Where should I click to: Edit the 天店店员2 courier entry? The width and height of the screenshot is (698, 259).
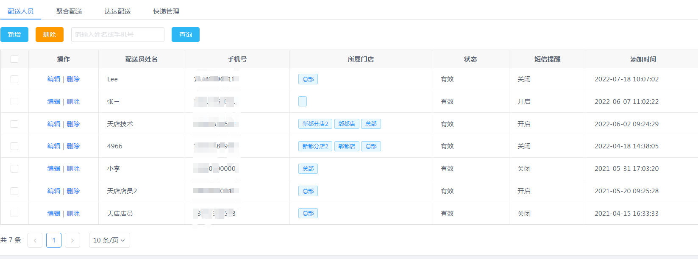point(54,191)
